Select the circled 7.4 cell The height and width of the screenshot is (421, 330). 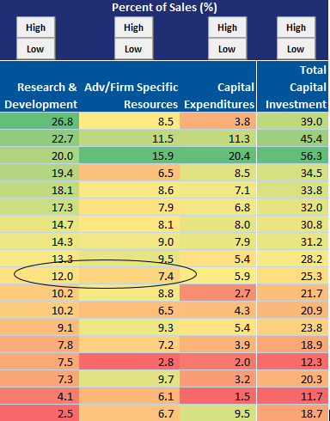point(130,276)
